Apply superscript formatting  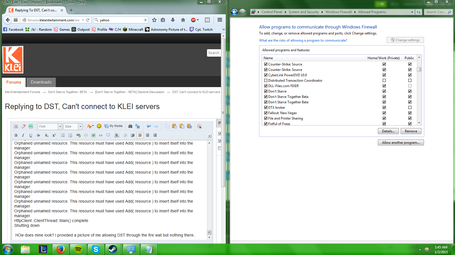click(x=54, y=135)
